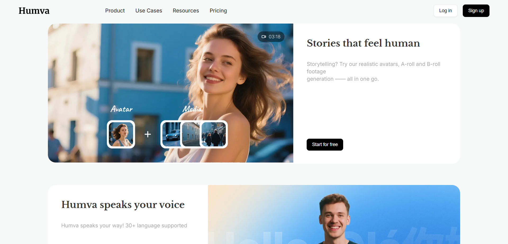Image resolution: width=508 pixels, height=244 pixels.
Task: Click the video camera icon beside 03:18
Action: (x=264, y=37)
